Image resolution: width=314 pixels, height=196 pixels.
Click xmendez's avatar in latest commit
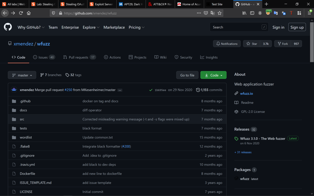coord(14,90)
